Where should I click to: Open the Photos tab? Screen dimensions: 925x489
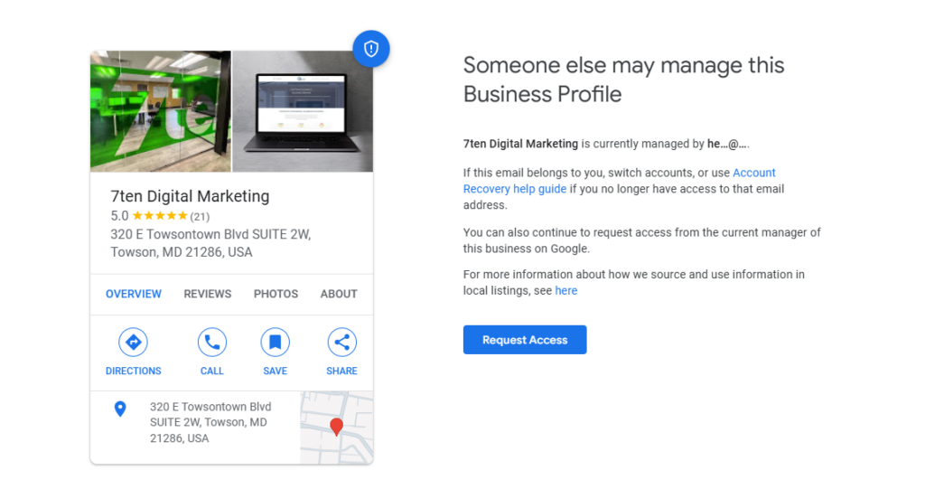pos(276,294)
